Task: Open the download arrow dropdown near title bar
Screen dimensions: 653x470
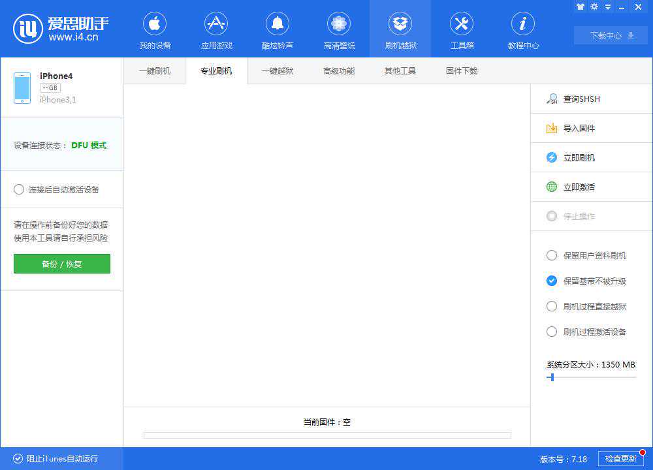Action: 607,7
